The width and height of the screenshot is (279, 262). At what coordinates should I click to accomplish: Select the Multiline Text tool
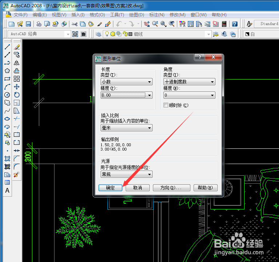(7, 191)
